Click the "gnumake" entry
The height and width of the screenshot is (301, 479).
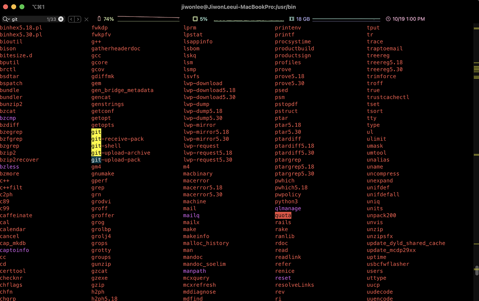[103, 174]
